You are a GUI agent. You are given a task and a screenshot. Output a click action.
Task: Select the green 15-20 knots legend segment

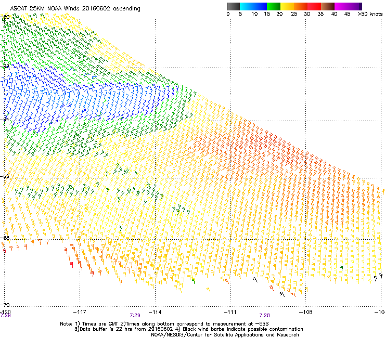(x=274, y=6)
